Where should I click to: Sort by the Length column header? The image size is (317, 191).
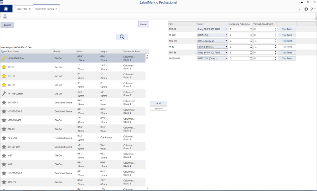(111, 51)
